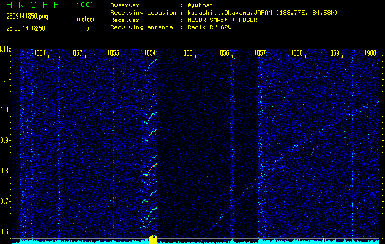This screenshot has height=244, width=385.
Task: Click the 1859 time marker
Action: pyautogui.click(x=334, y=52)
